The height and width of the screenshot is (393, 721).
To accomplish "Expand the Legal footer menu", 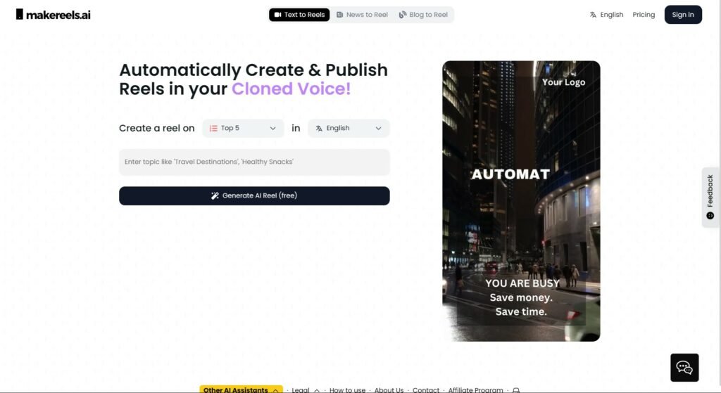I will coord(305,389).
